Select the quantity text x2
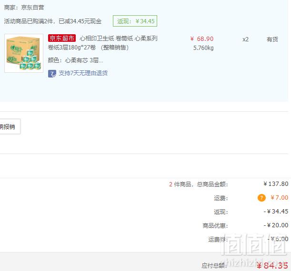291x271 pixels. coord(246,39)
